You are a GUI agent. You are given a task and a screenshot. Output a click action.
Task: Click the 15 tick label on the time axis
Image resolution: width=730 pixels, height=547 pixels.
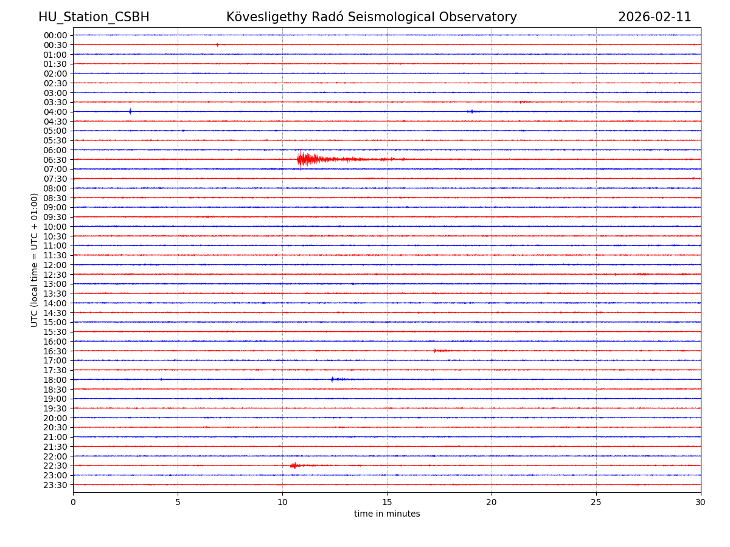[387, 502]
